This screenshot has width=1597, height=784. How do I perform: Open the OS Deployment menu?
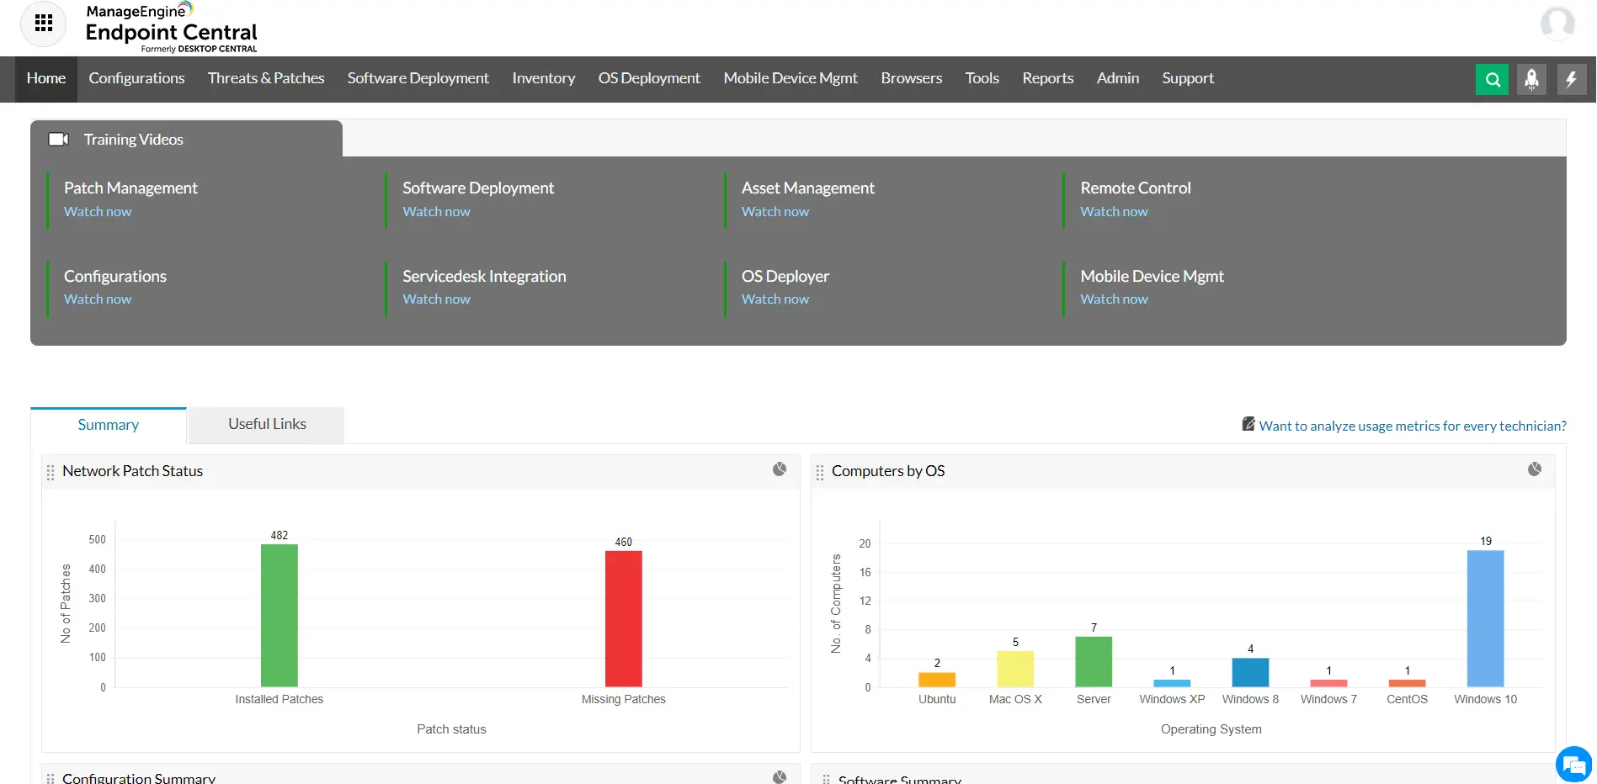[648, 78]
